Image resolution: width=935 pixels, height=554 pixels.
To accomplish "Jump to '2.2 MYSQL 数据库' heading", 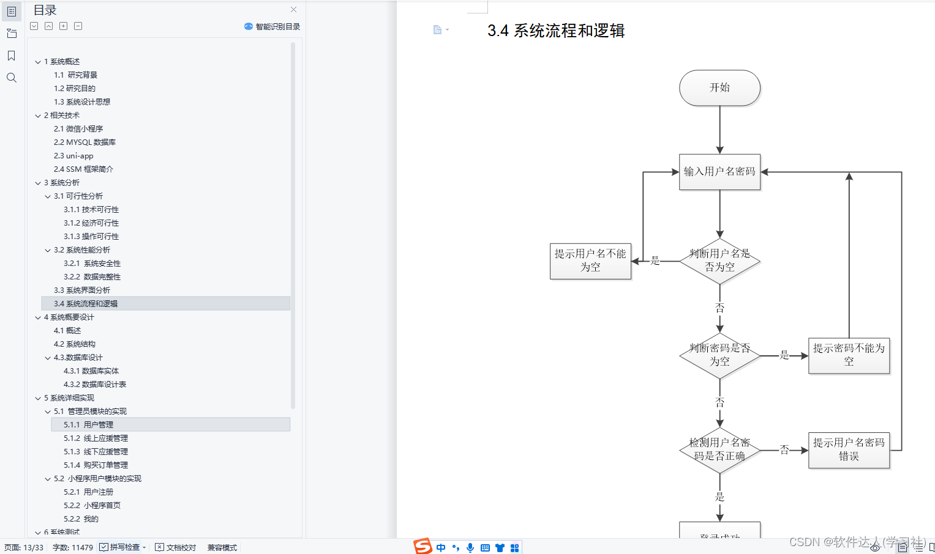I will point(84,142).
